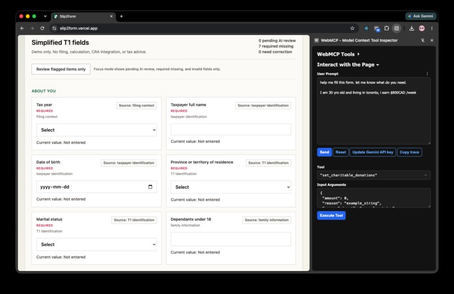Click Source: taxpayer identification tag on Date of birth

pos(128,163)
